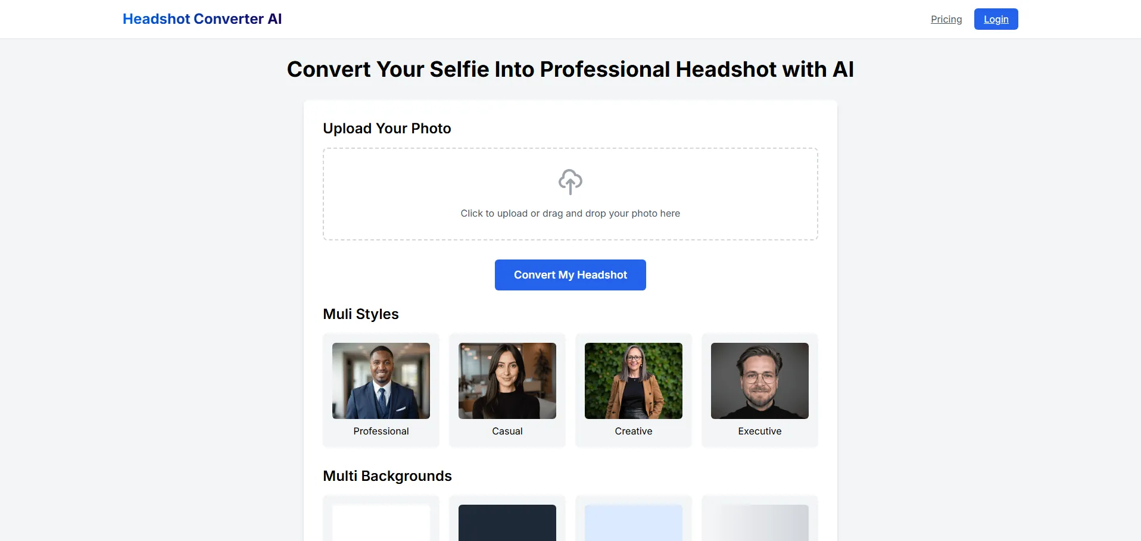Image resolution: width=1141 pixels, height=541 pixels.
Task: Select the Casual style thumbnail
Action: (x=507, y=380)
